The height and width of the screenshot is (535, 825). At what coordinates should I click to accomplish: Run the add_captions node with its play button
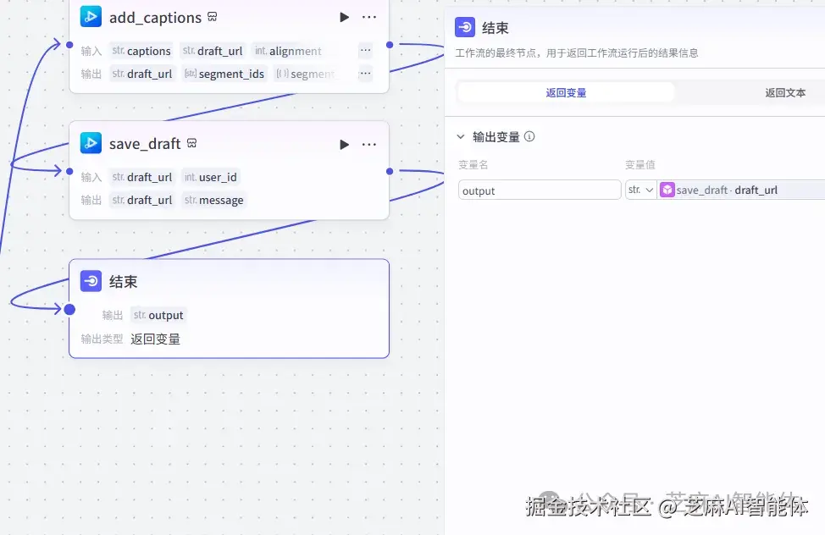pyautogui.click(x=344, y=16)
